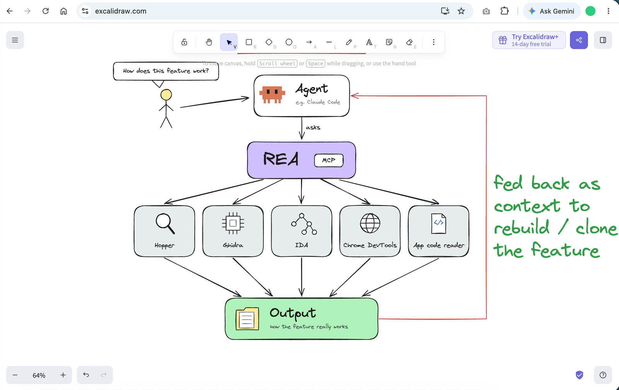
Task: Select the Arrow tool
Action: click(x=309, y=42)
